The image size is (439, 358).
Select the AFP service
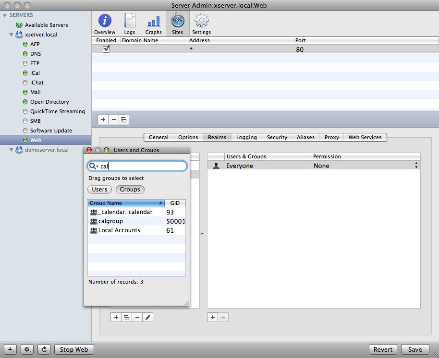[35, 44]
